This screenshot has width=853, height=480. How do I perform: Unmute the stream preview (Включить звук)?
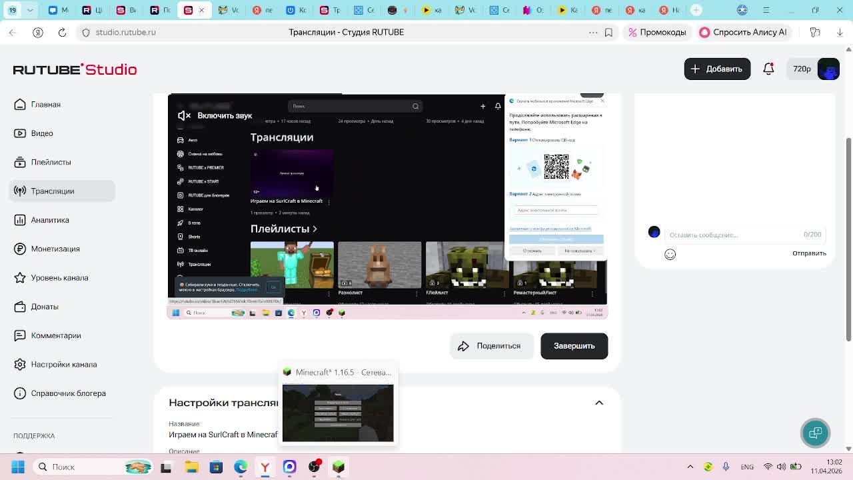click(x=215, y=116)
